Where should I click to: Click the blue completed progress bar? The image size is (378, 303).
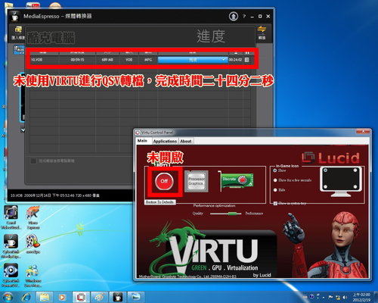pyautogui.click(x=193, y=60)
